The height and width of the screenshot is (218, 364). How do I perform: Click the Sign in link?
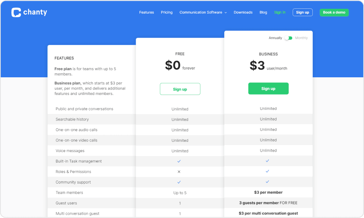point(279,12)
